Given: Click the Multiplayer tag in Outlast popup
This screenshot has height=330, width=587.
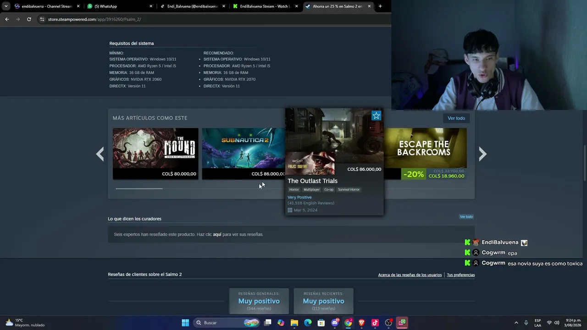Looking at the screenshot, I should (311, 189).
